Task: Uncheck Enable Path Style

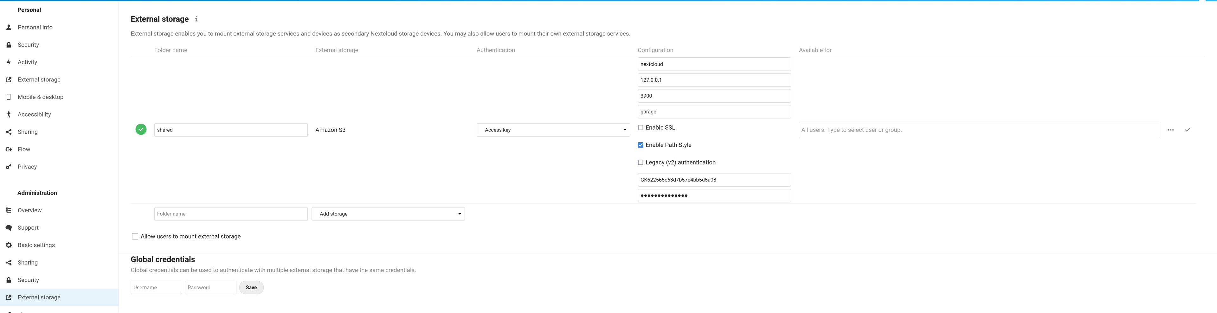Action: tap(640, 145)
